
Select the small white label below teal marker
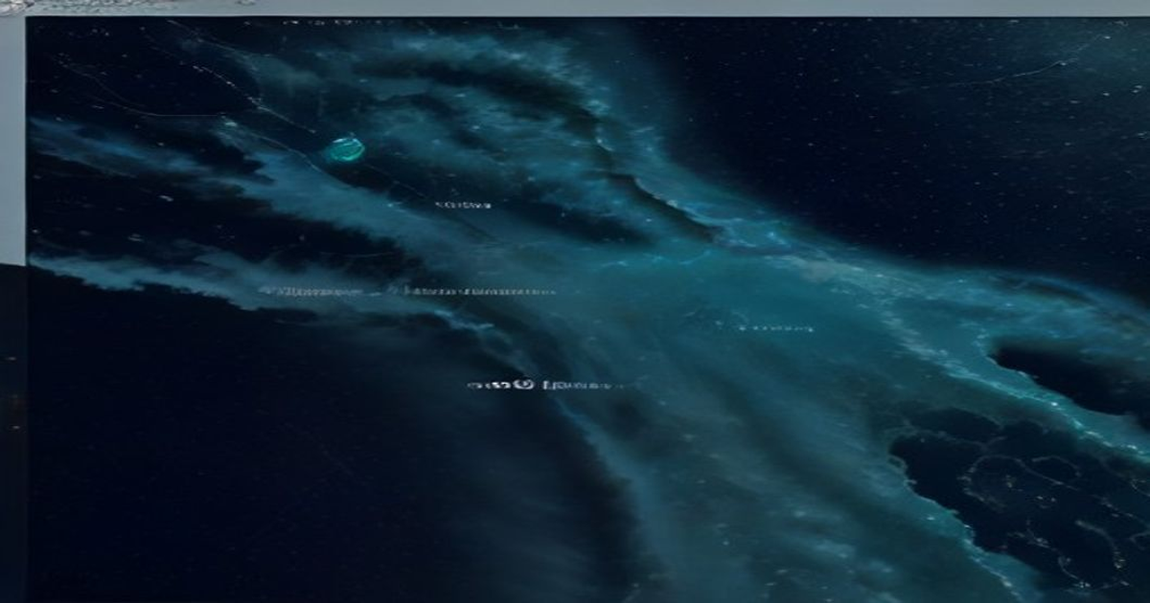tap(464, 205)
